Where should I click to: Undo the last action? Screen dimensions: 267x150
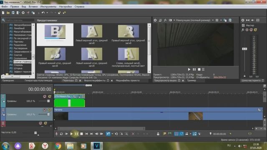(x=43, y=13)
